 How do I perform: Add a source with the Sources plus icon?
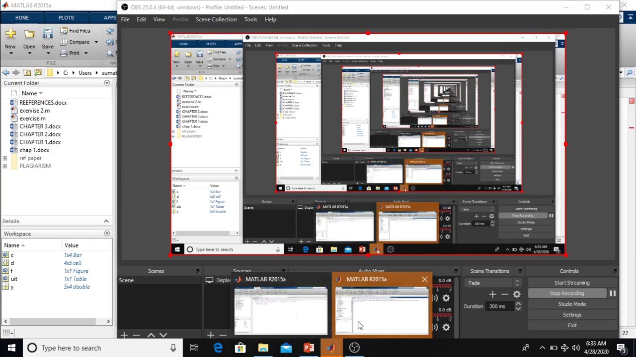tap(210, 335)
